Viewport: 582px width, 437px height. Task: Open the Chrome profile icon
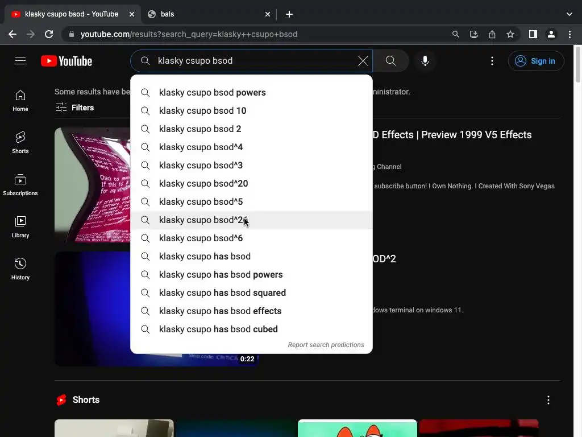pyautogui.click(x=551, y=34)
